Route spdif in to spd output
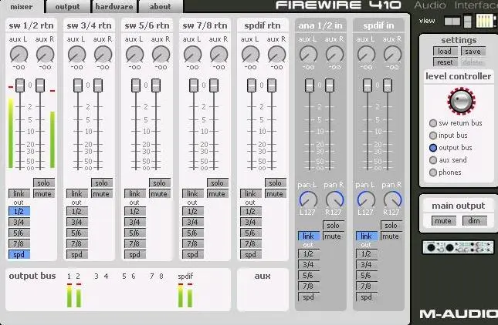This screenshot has height=325, width=498. click(x=367, y=297)
